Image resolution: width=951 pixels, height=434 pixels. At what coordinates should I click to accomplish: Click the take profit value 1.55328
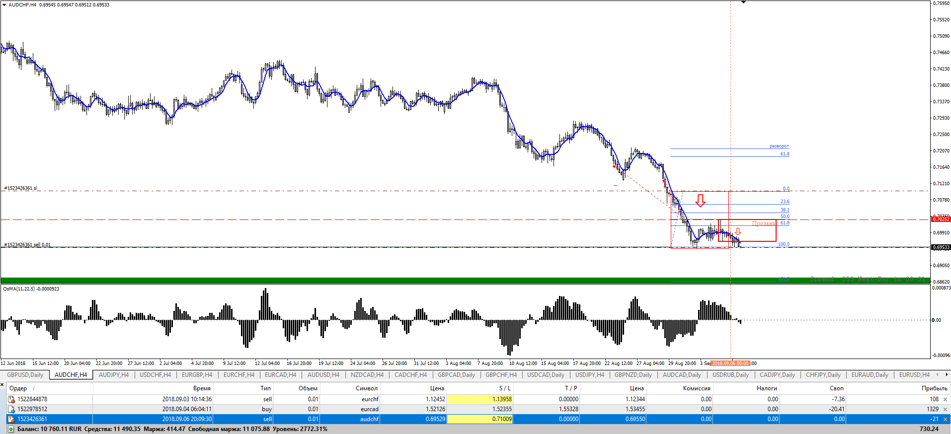[568, 409]
